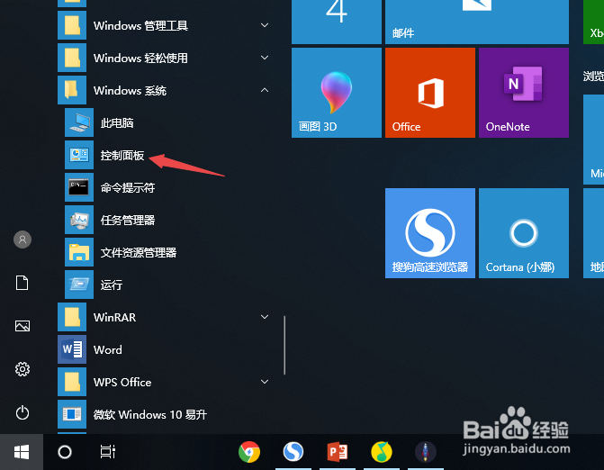The image size is (604, 470).
Task: Click the Windows 系统 folder icon
Action: pyautogui.click(x=72, y=90)
